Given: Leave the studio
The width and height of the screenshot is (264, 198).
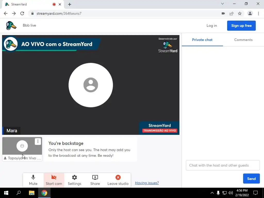Looking at the screenshot, I should [118, 180].
